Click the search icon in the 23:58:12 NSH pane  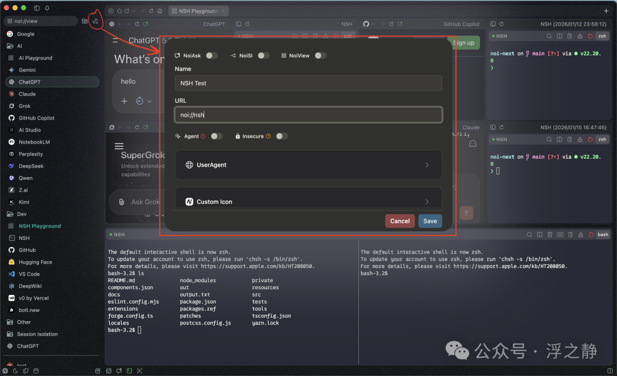click(549, 36)
